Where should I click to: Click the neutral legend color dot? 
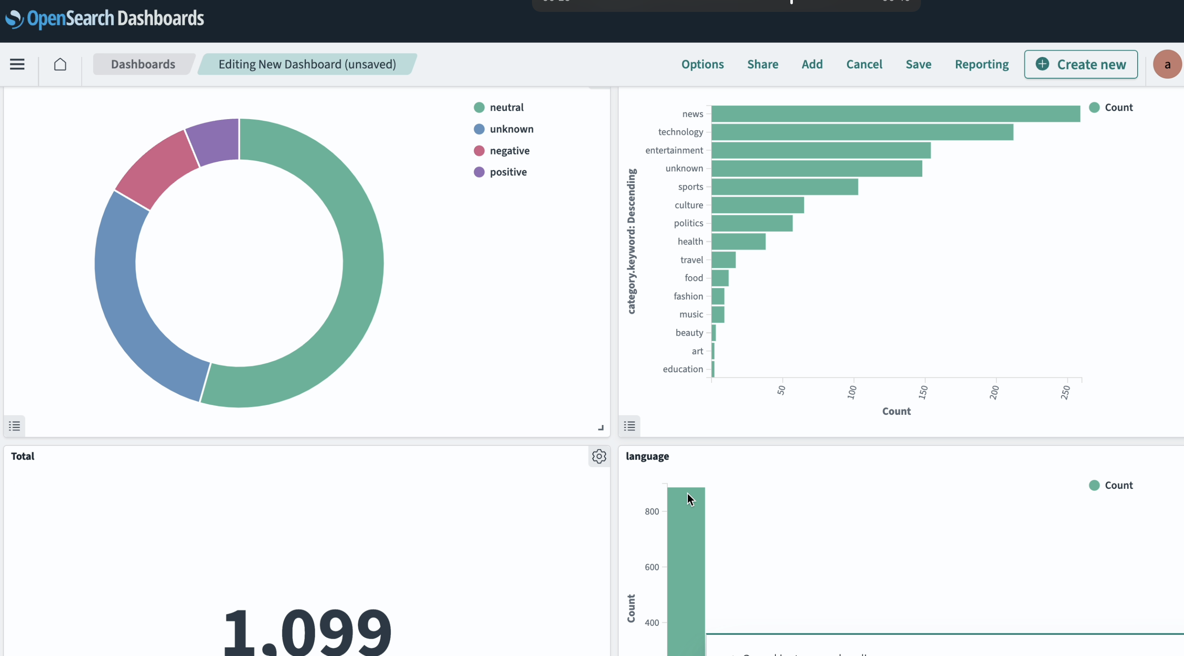tap(479, 107)
